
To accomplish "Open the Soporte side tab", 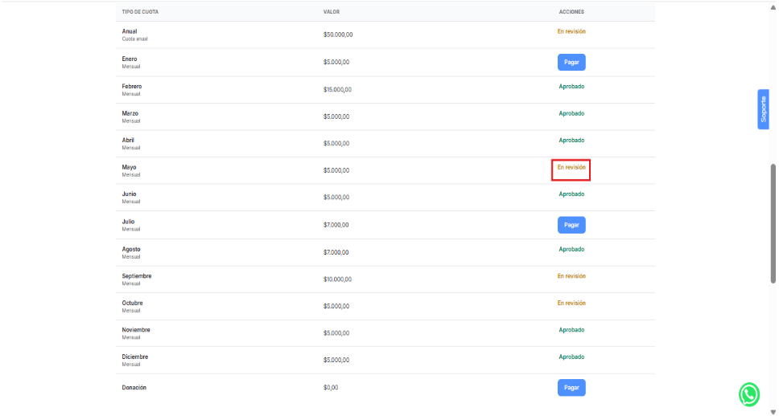I will coord(763,109).
